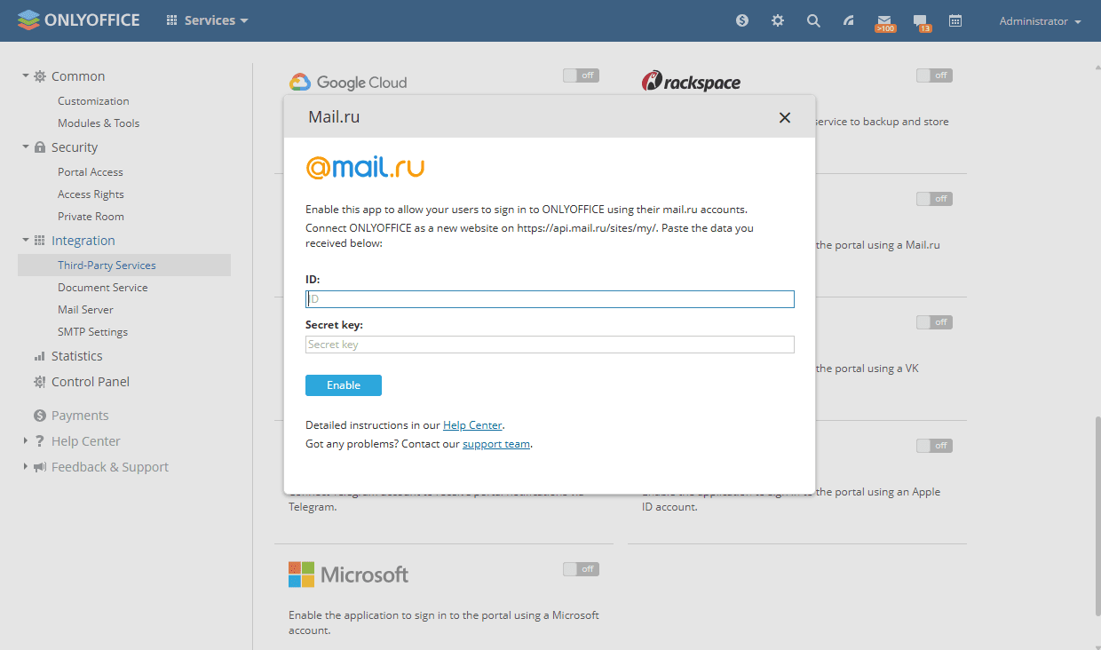This screenshot has width=1101, height=650.
Task: Click the Enable button
Action: 344,385
